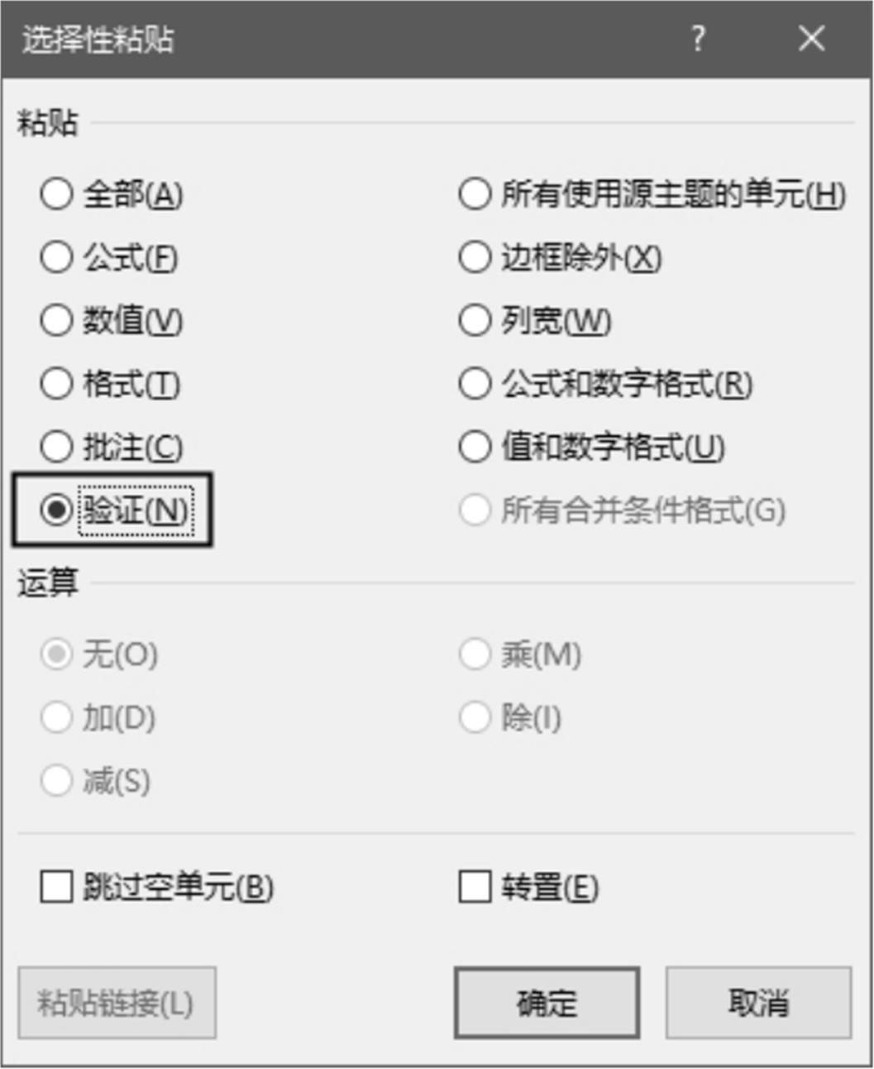Select the 全部(A) paste option
This screenshot has width=874, height=1069.
point(56,194)
